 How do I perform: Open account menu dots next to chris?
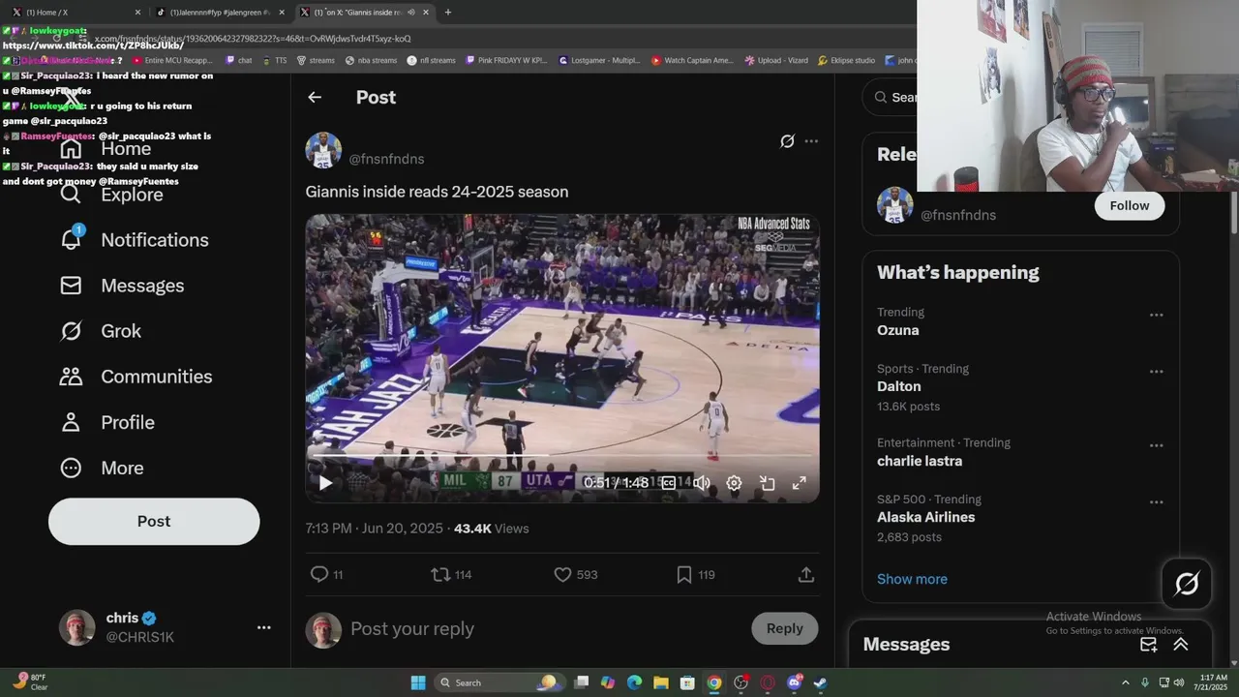263,627
